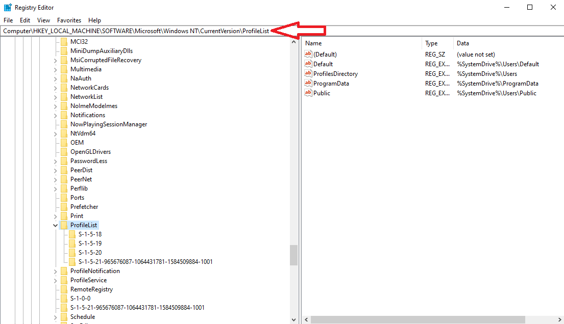This screenshot has width=564, height=324.
Task: Select the ProfileService key
Action: [x=88, y=280]
